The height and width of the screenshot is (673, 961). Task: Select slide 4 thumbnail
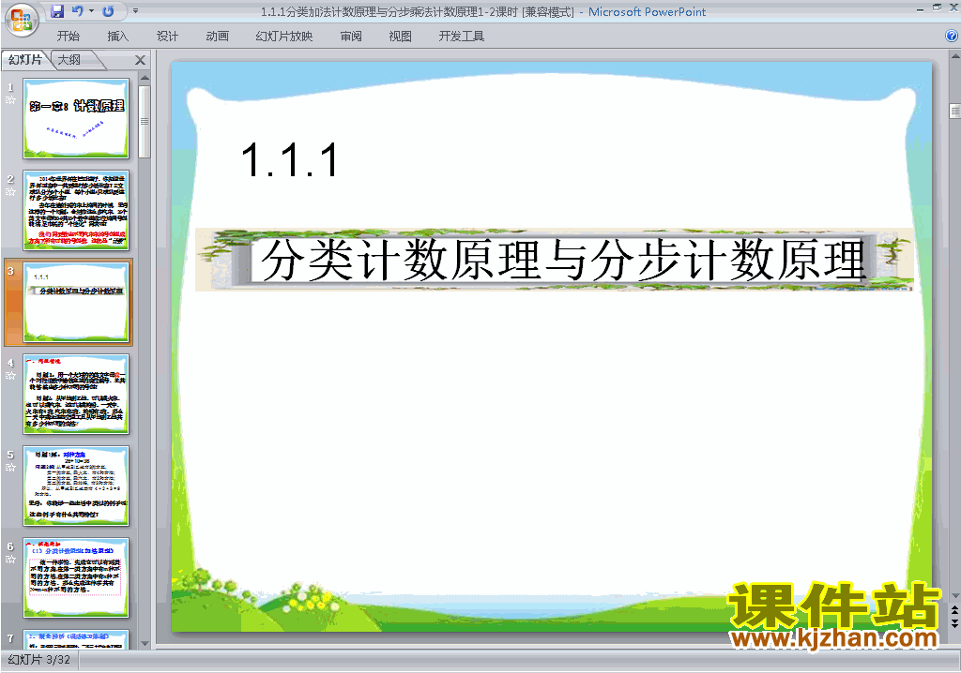(76, 394)
